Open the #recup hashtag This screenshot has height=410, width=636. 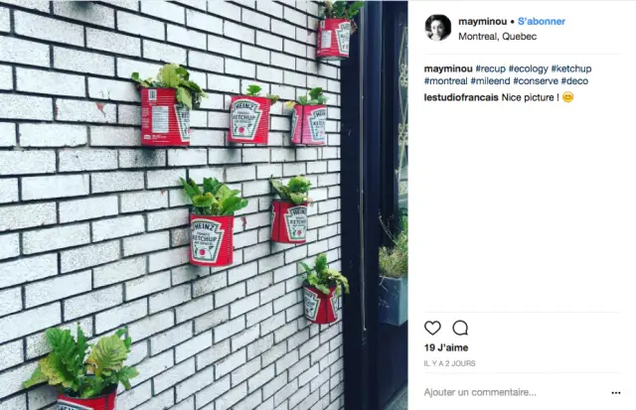point(490,68)
